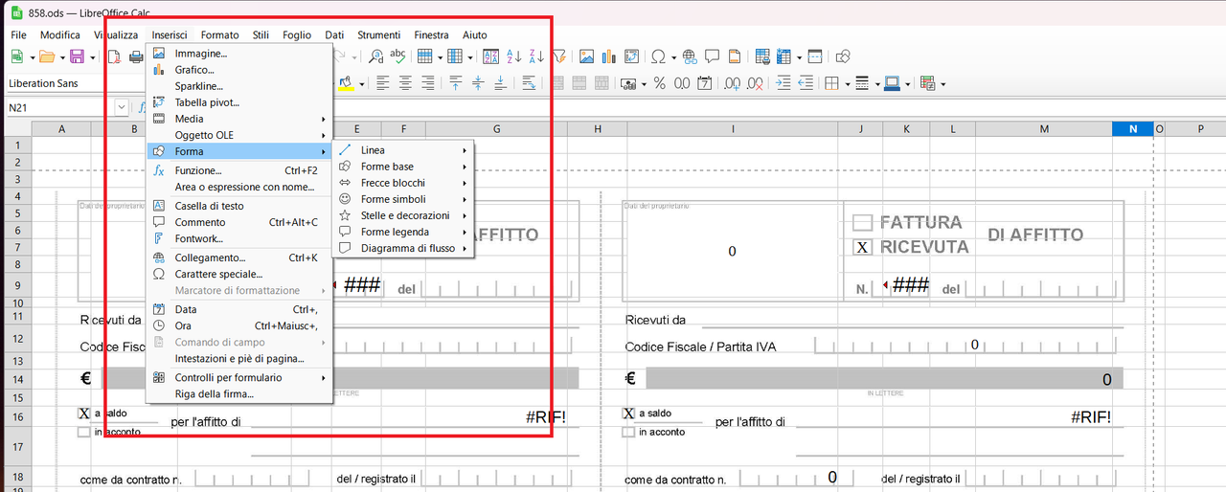
Task: Delete decimal place icon
Action: 757,83
